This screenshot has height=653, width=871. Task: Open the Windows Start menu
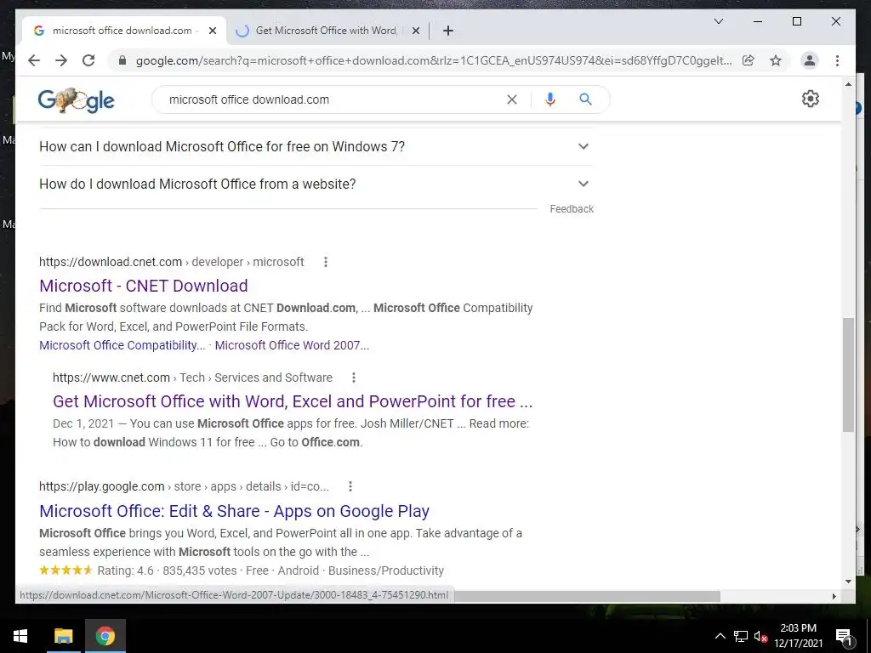click(x=20, y=636)
